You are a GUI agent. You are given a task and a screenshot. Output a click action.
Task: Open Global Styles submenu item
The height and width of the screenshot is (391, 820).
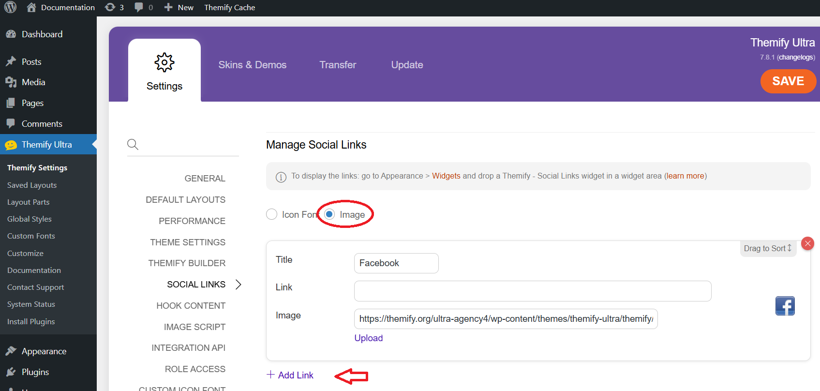click(x=30, y=219)
